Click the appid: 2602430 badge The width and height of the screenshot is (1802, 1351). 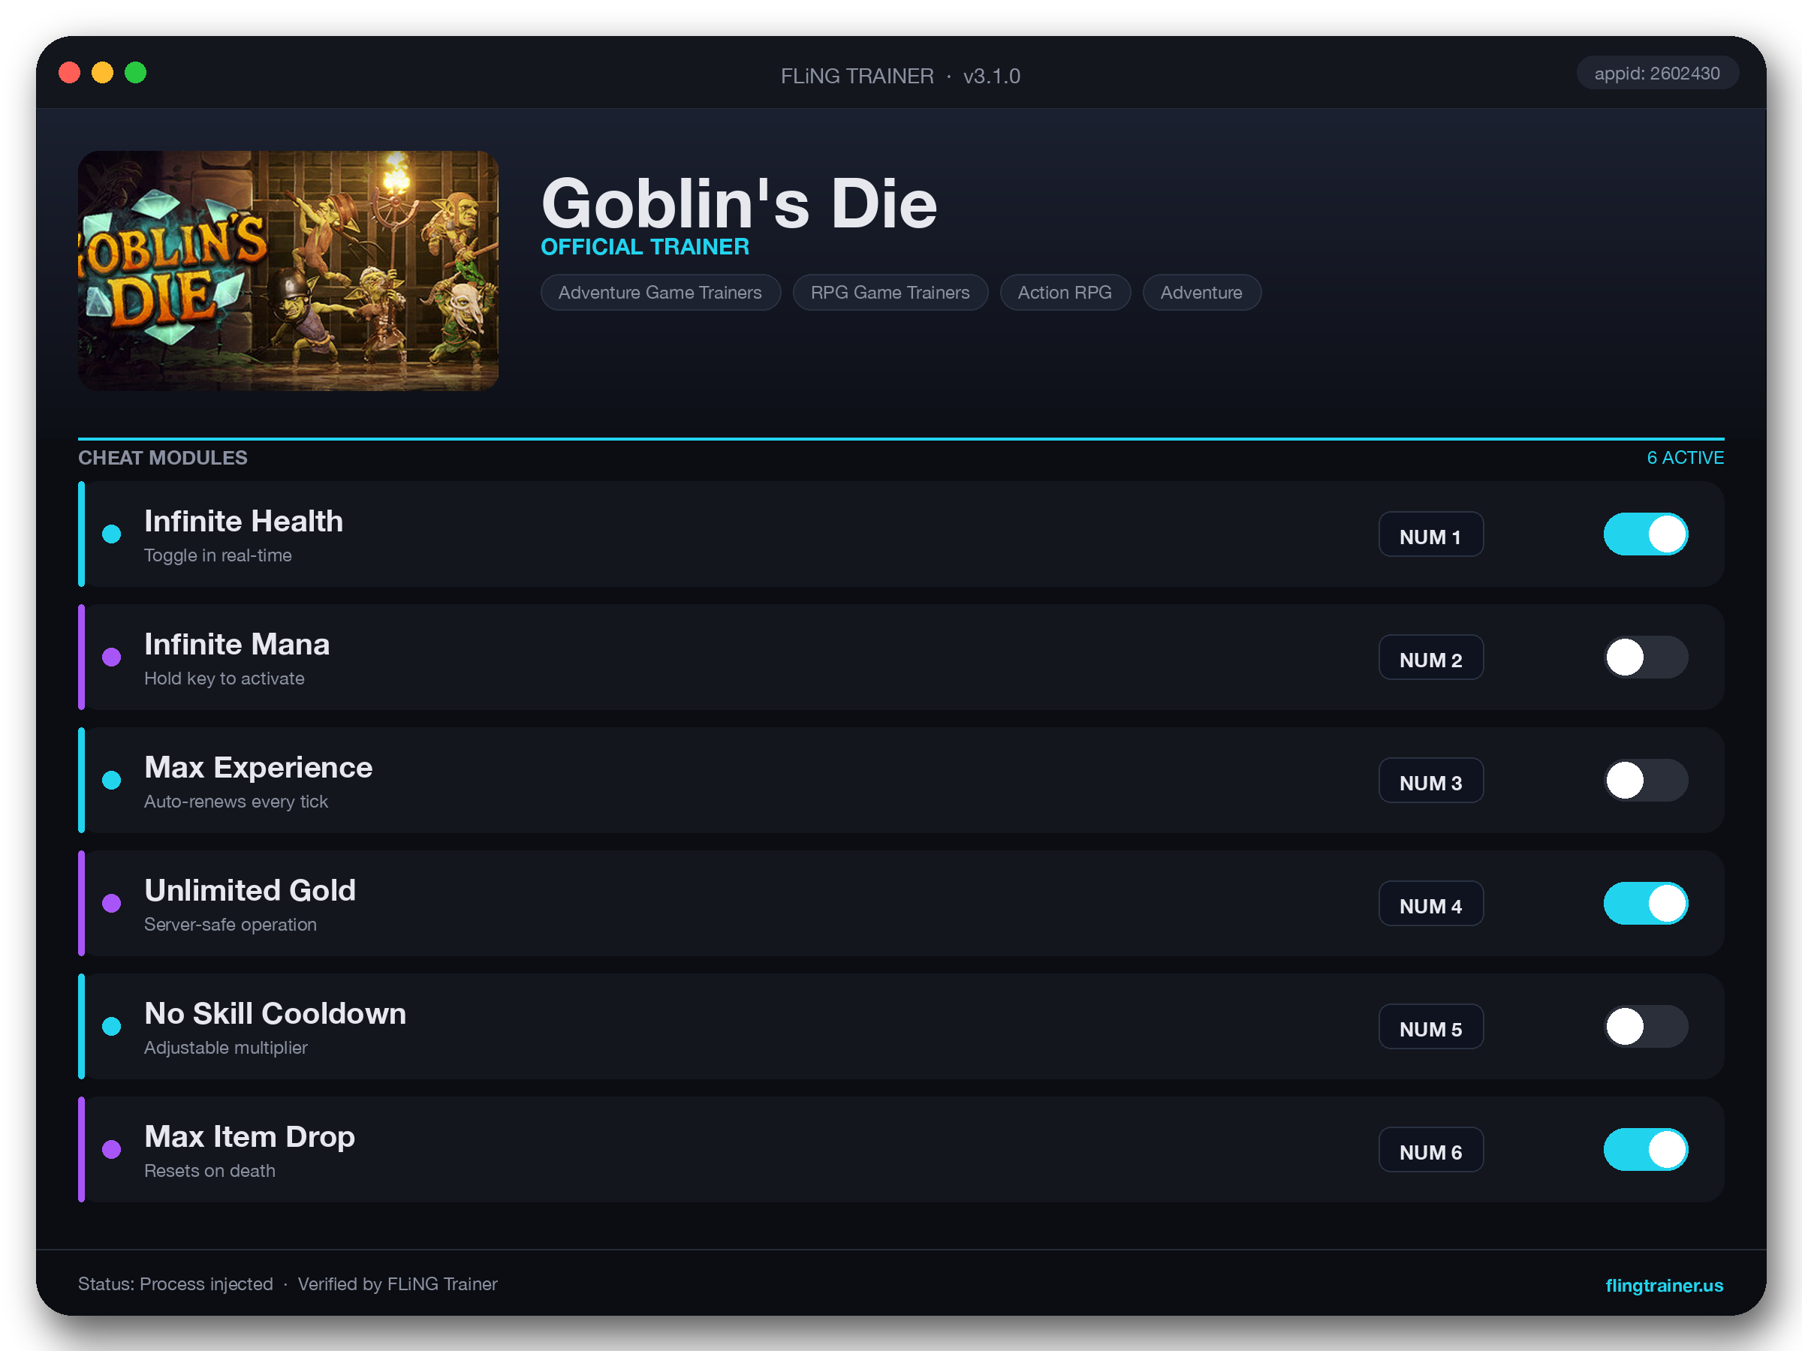pos(1657,74)
